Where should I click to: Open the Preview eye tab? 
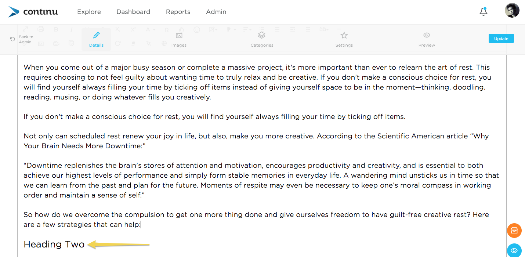(x=427, y=40)
